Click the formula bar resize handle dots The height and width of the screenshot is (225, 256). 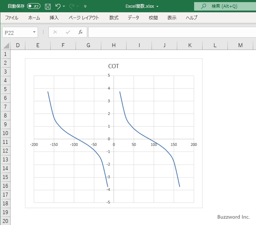[x=43, y=32]
